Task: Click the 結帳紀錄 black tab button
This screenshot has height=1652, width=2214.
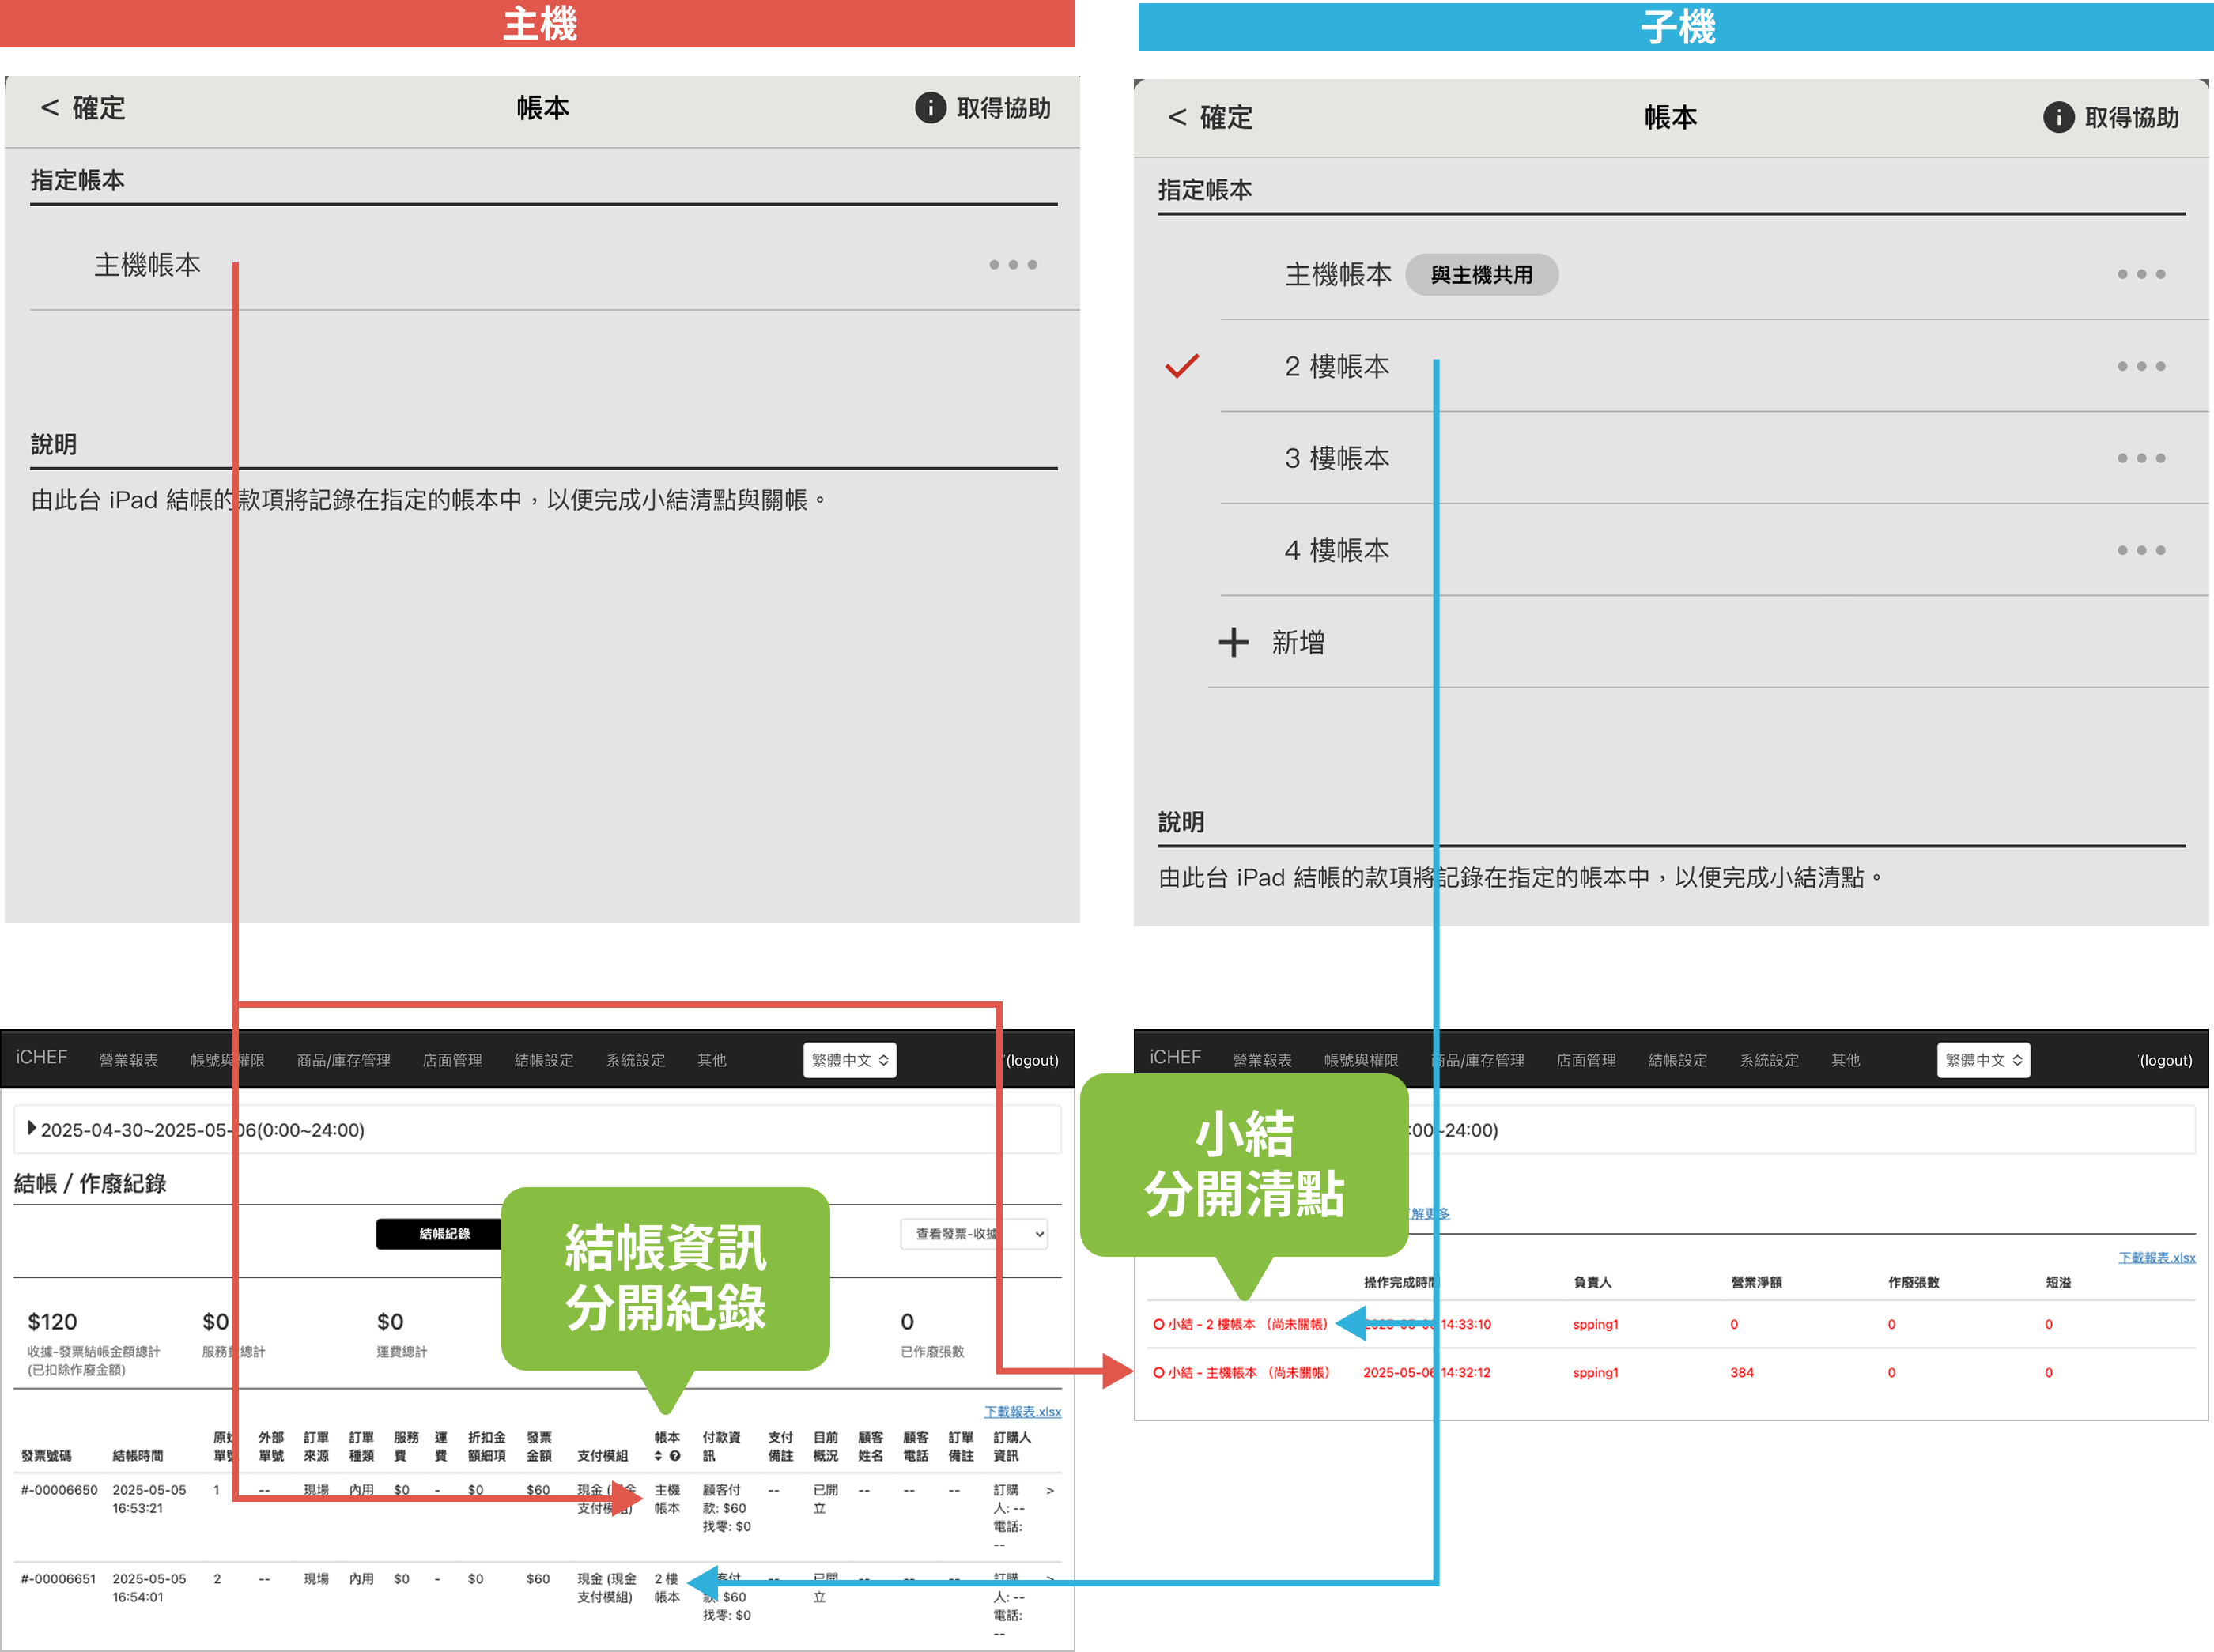Action: point(444,1234)
